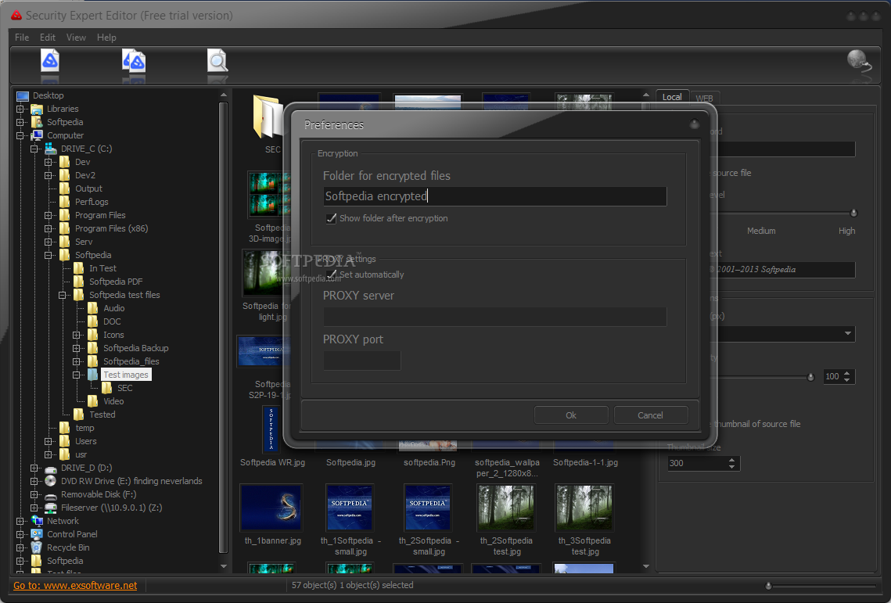Open the Edit menu
This screenshot has width=891, height=603.
[48, 38]
